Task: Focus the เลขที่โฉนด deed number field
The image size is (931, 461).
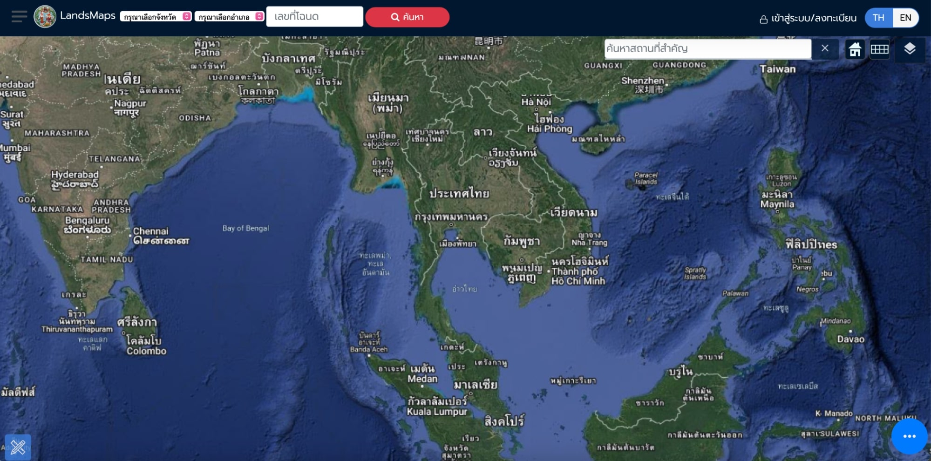Action: coord(314,17)
